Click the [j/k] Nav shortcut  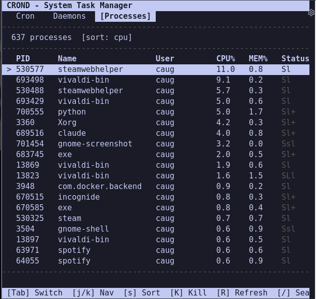pyautogui.click(x=93, y=293)
